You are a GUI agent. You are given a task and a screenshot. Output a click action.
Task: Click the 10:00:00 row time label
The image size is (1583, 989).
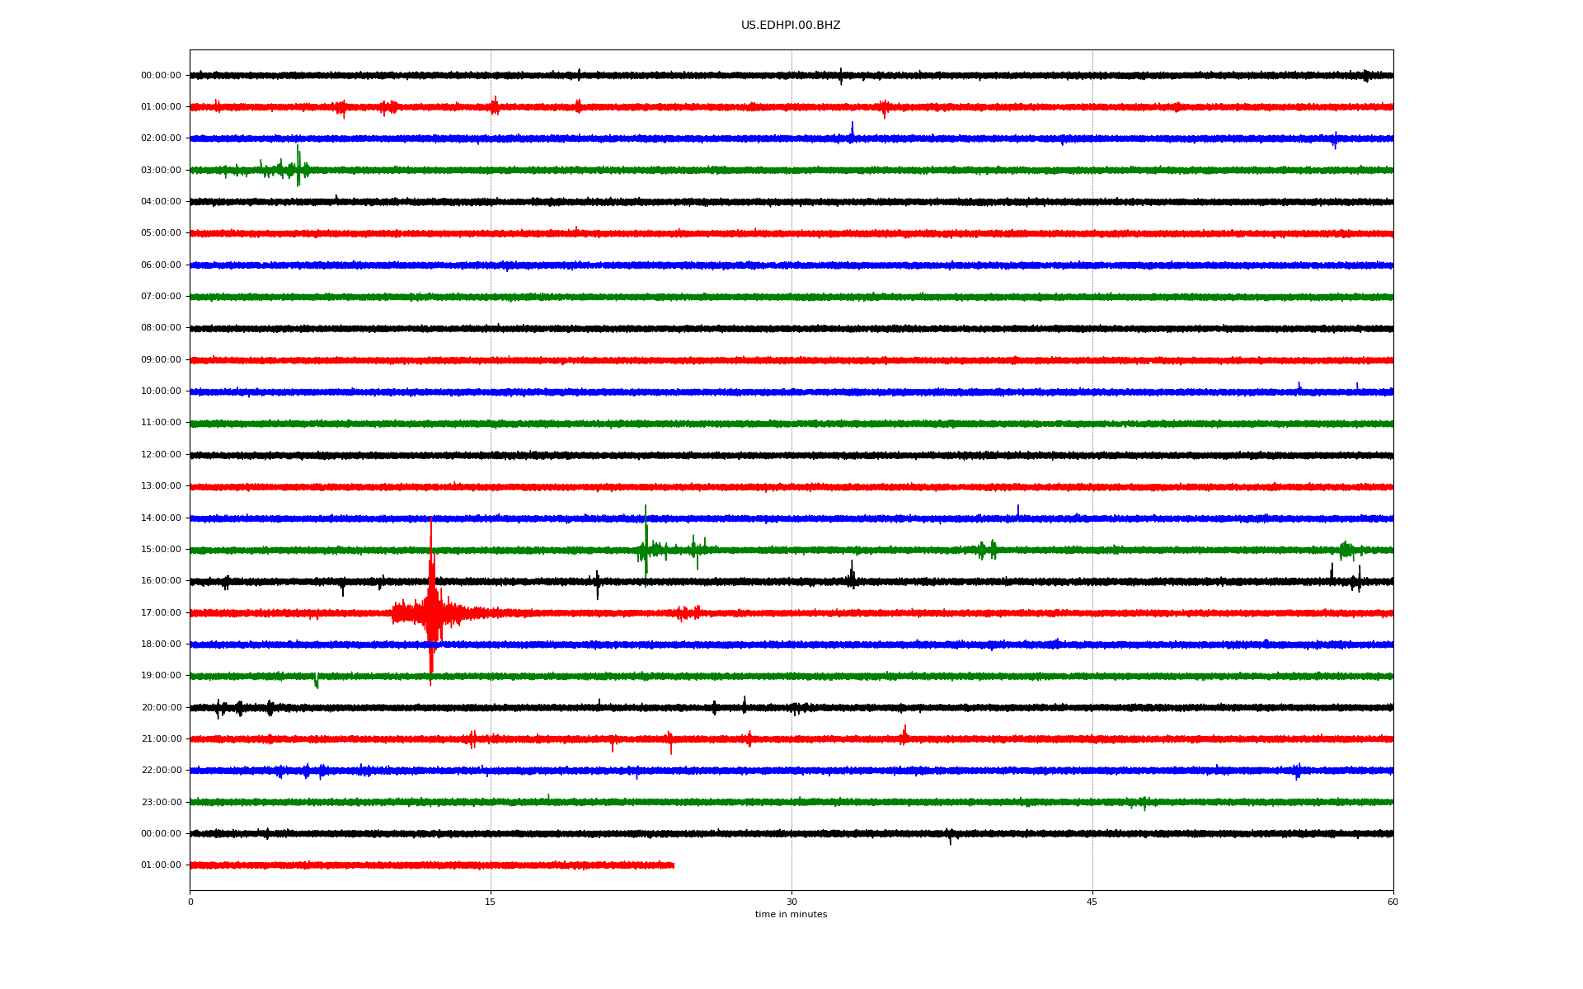click(161, 391)
